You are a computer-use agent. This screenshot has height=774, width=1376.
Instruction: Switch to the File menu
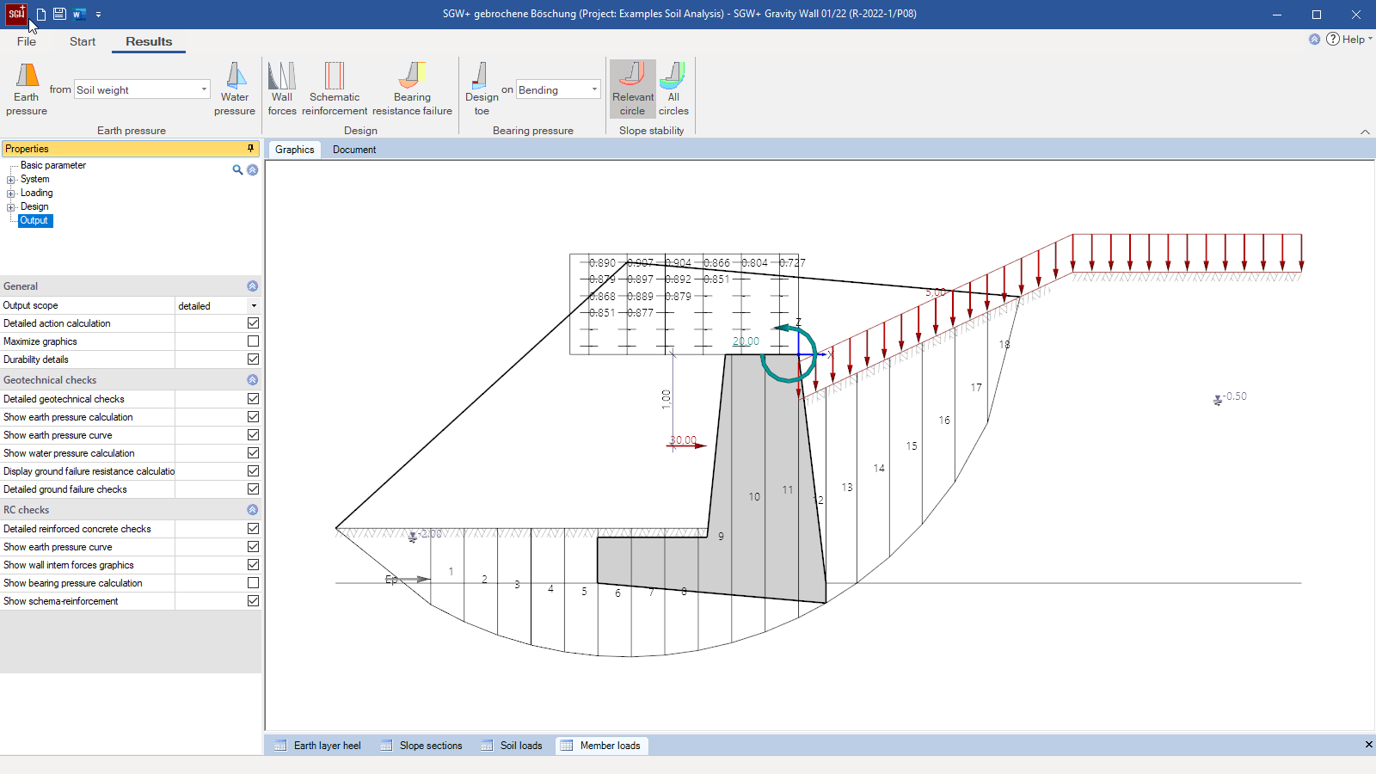click(27, 41)
